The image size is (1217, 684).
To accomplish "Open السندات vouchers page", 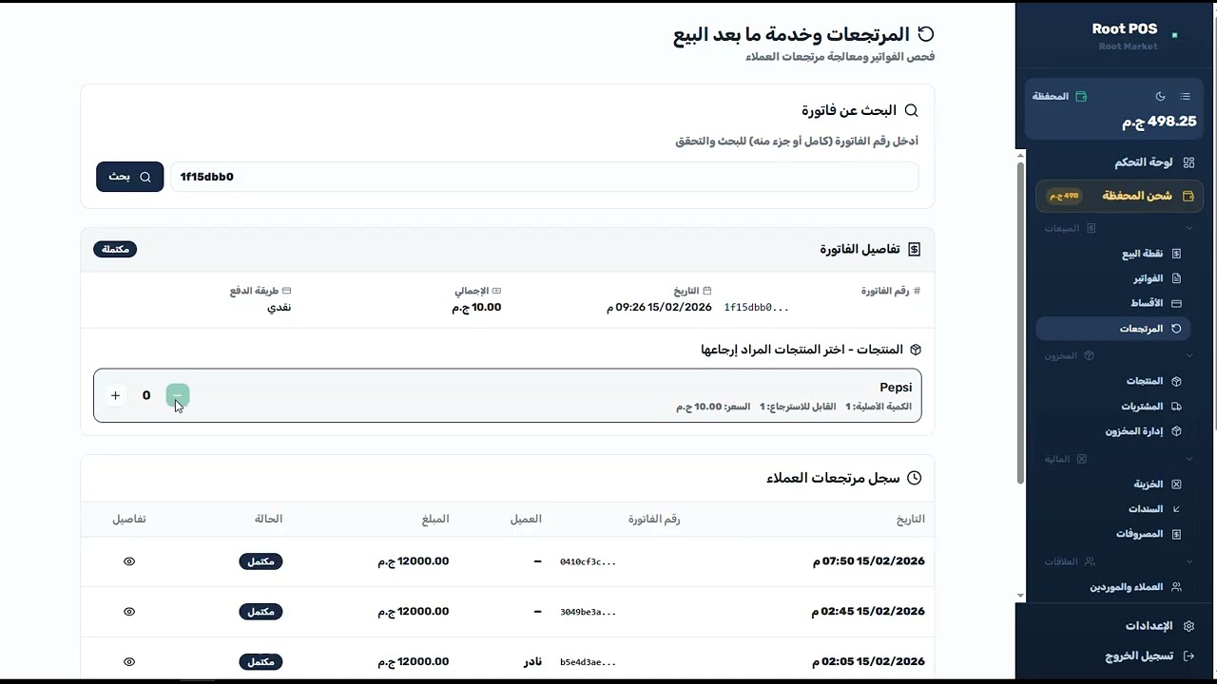I will pyautogui.click(x=1146, y=508).
